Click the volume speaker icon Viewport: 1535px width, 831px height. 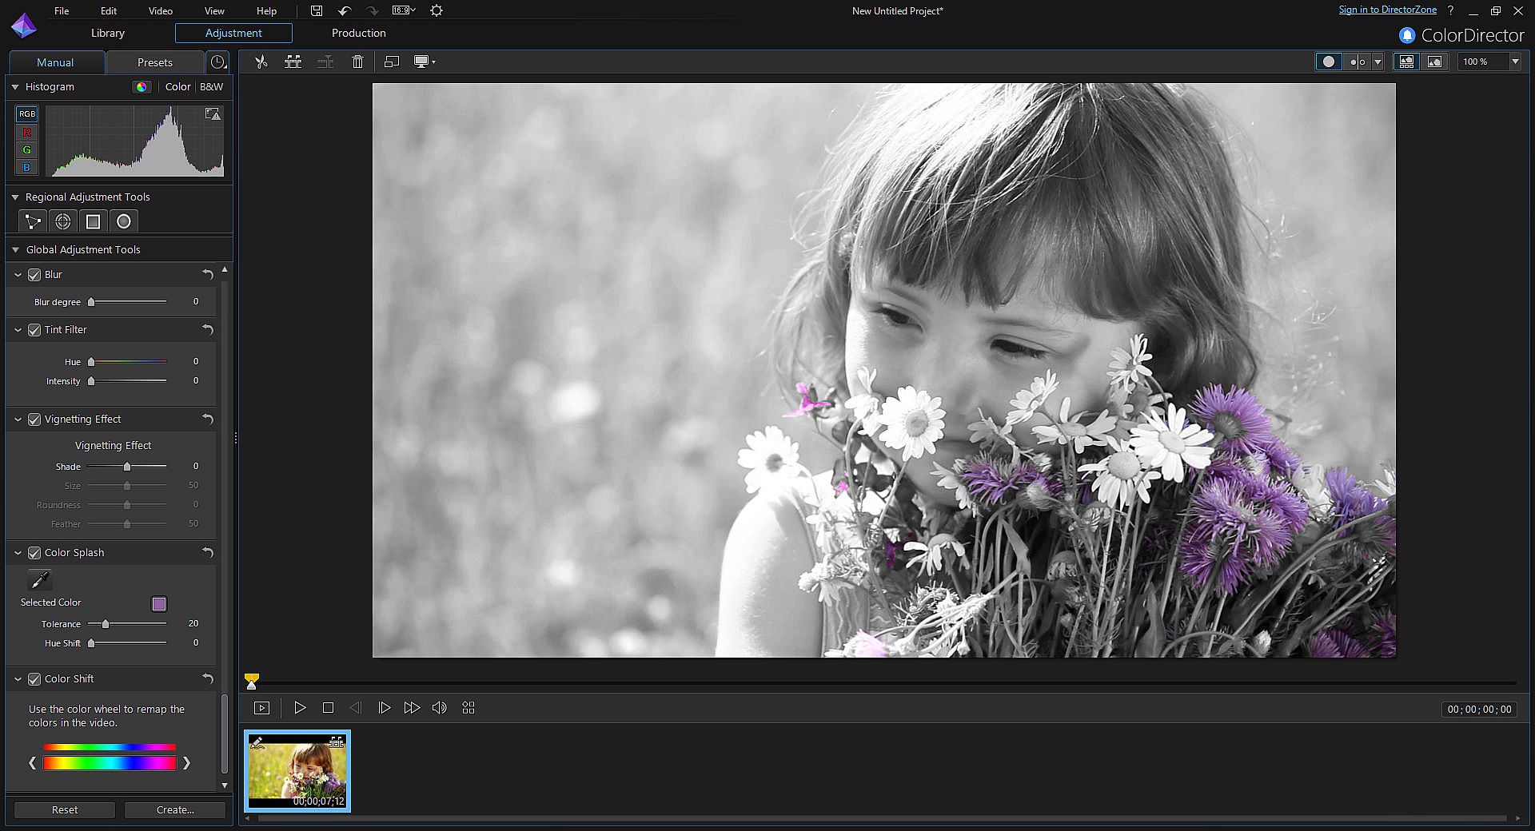coord(439,708)
